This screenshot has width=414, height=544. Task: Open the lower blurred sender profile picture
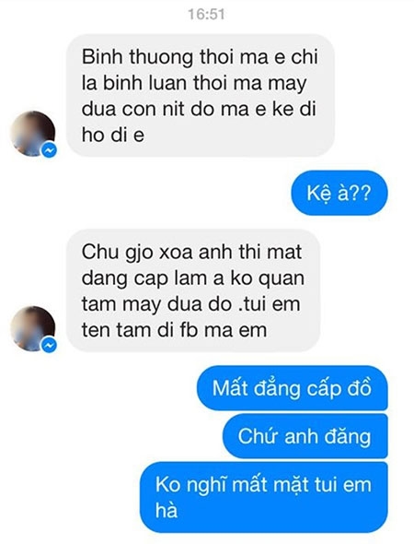[32, 328]
